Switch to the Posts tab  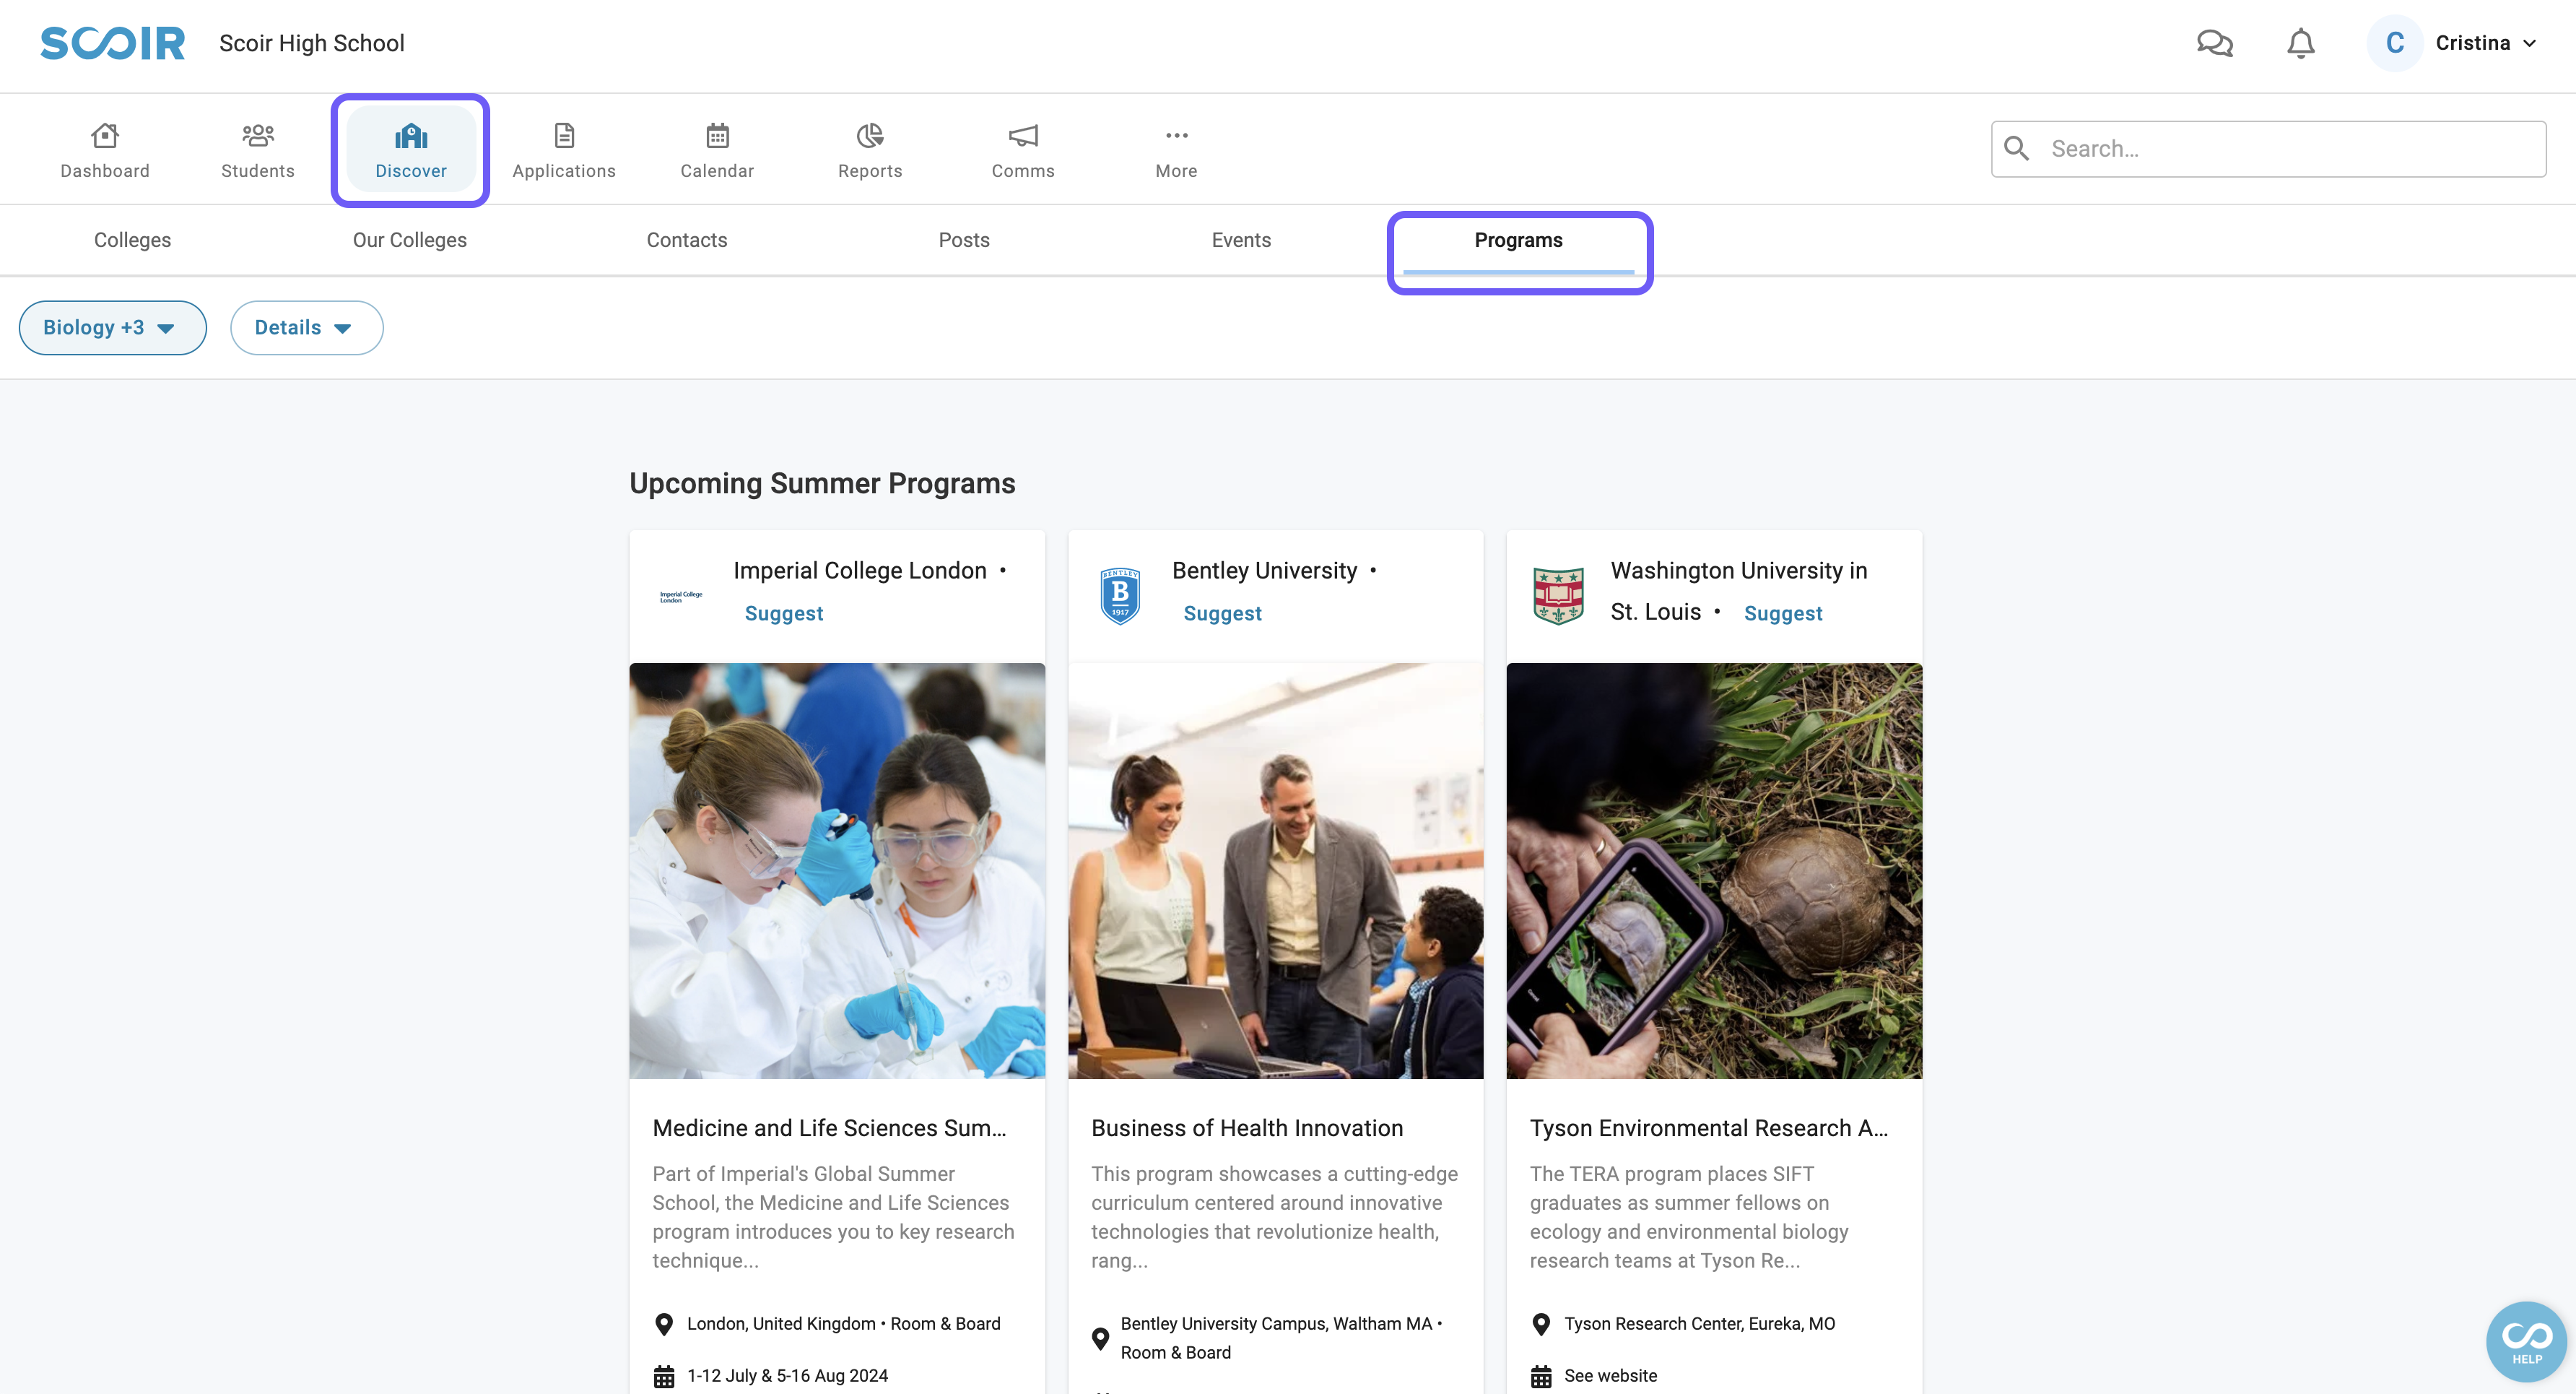(x=964, y=241)
